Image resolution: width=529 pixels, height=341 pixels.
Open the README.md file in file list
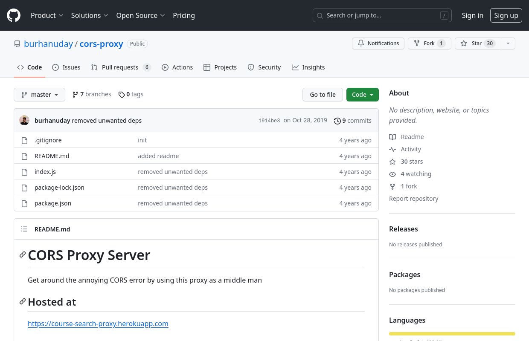click(x=52, y=156)
